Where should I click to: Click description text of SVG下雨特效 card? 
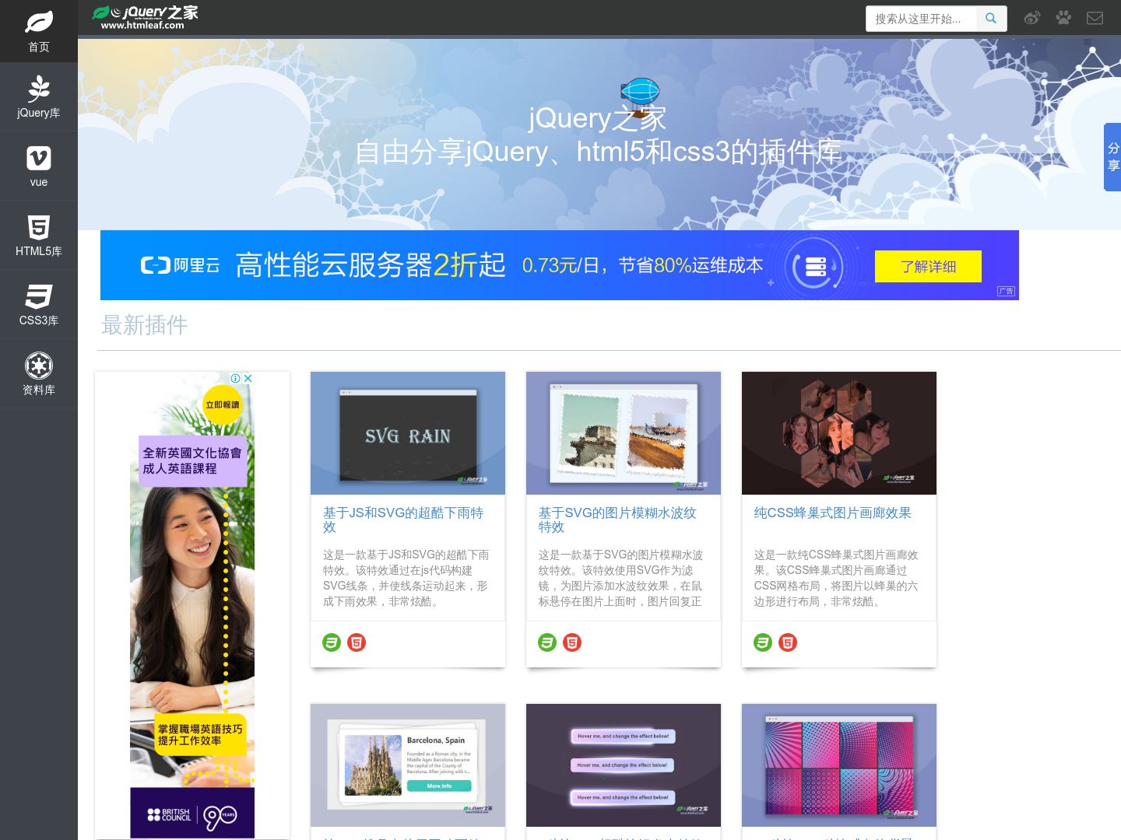point(406,578)
